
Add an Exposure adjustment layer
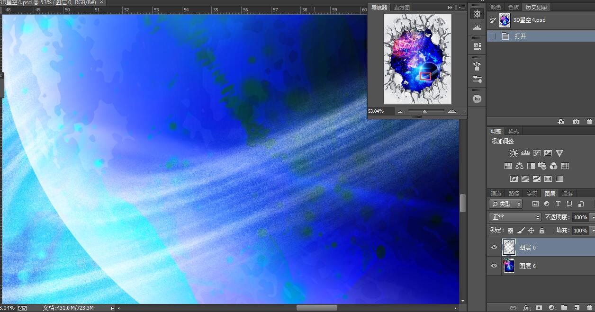coord(548,153)
